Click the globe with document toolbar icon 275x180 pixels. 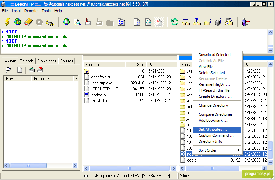coord(66,22)
